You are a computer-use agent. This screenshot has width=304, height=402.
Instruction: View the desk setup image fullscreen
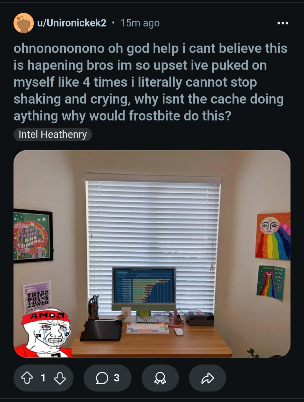[152, 254]
